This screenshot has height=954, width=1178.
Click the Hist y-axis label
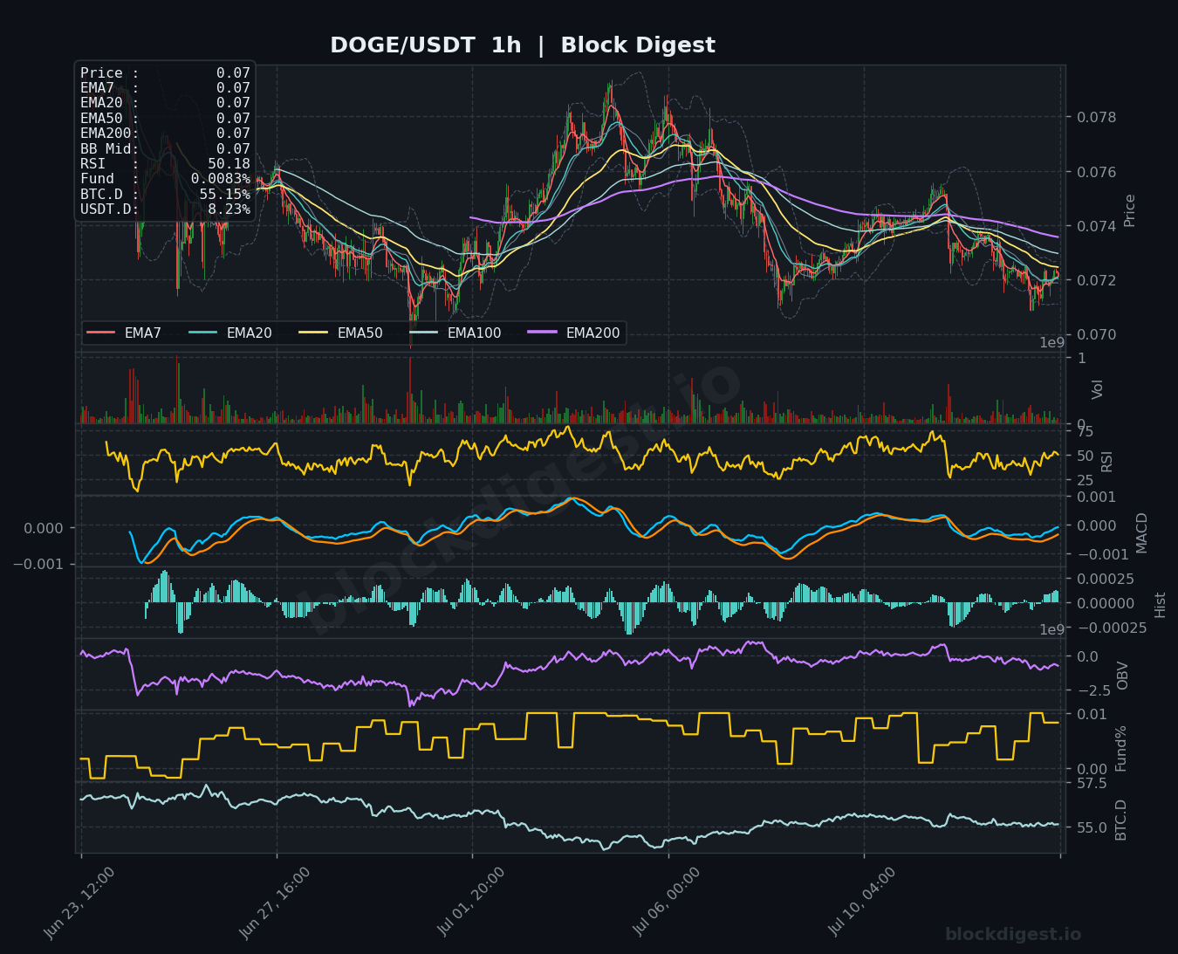coord(1160,604)
